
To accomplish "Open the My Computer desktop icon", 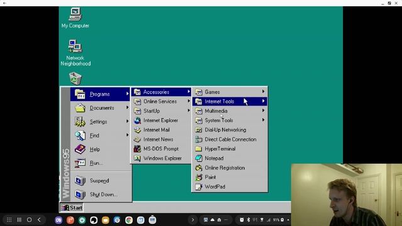I will pos(75,18).
